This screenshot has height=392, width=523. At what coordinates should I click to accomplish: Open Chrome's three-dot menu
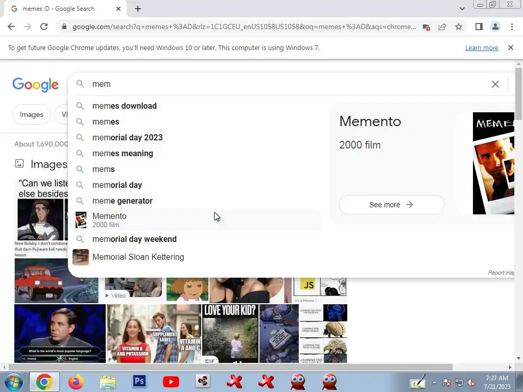pyautogui.click(x=512, y=27)
